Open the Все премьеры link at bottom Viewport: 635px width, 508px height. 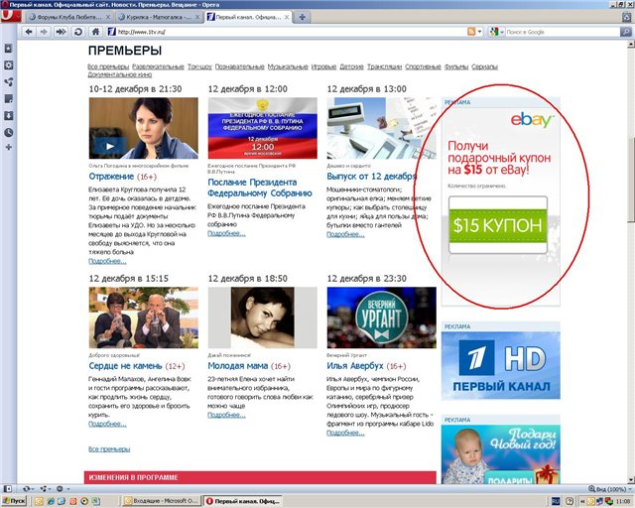109,449
